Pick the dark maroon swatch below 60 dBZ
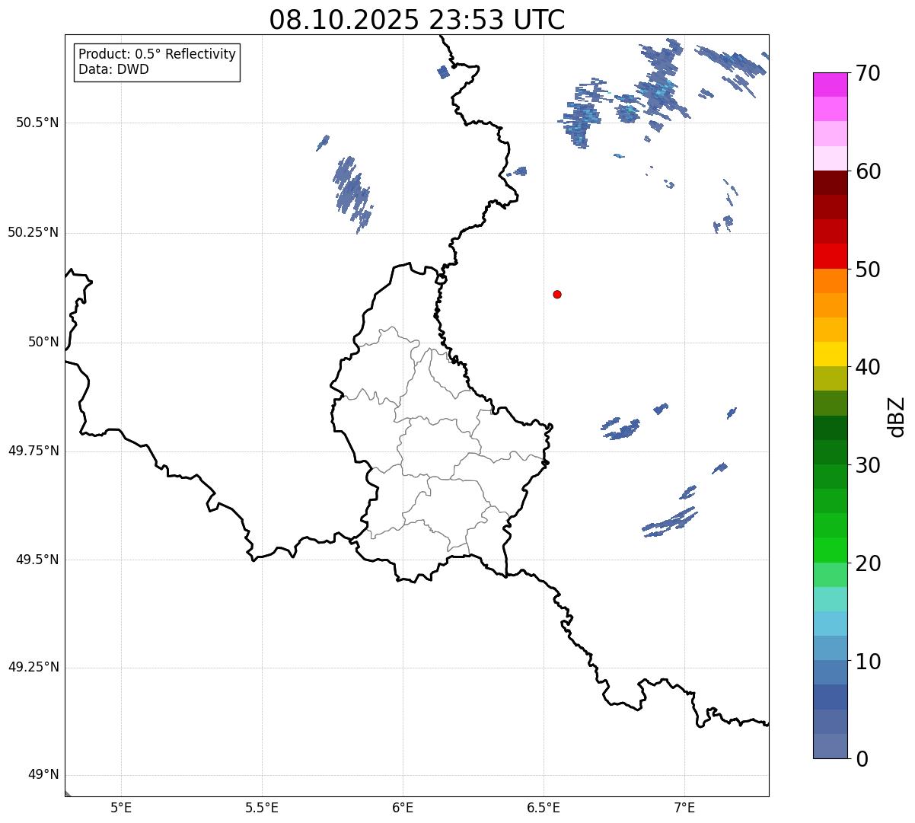The height and width of the screenshot is (823, 915). tap(830, 183)
